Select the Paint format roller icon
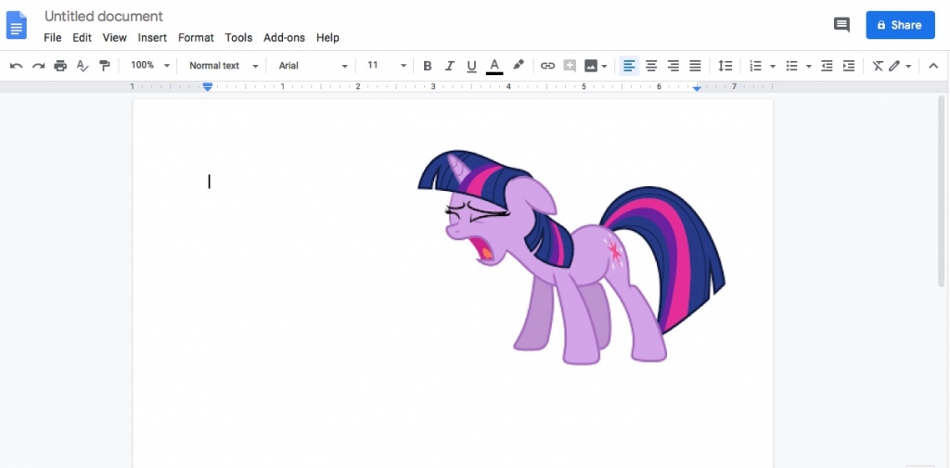The height and width of the screenshot is (468, 950). (104, 66)
